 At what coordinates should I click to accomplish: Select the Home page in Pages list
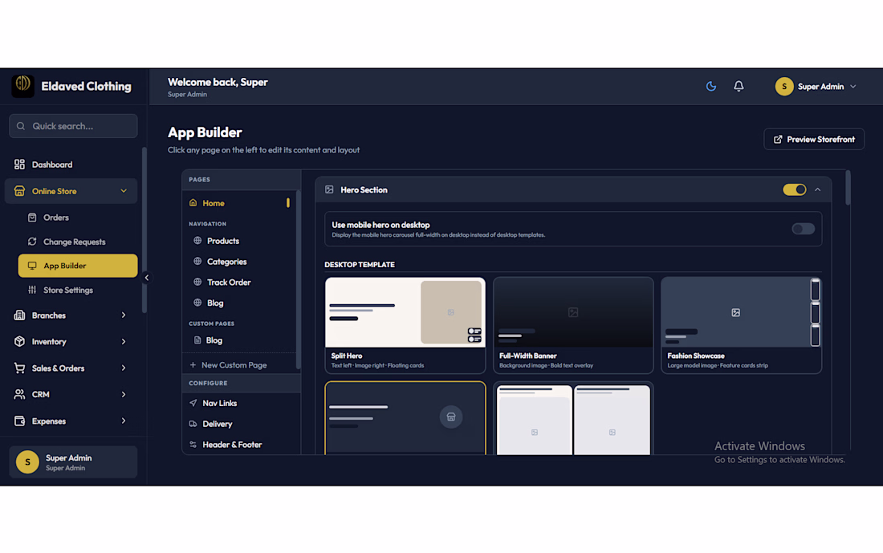pos(238,203)
